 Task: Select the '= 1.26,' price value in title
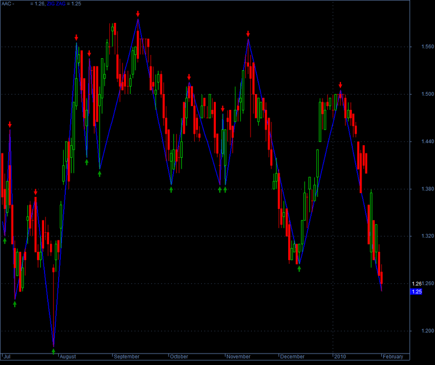pyautogui.click(x=38, y=4)
